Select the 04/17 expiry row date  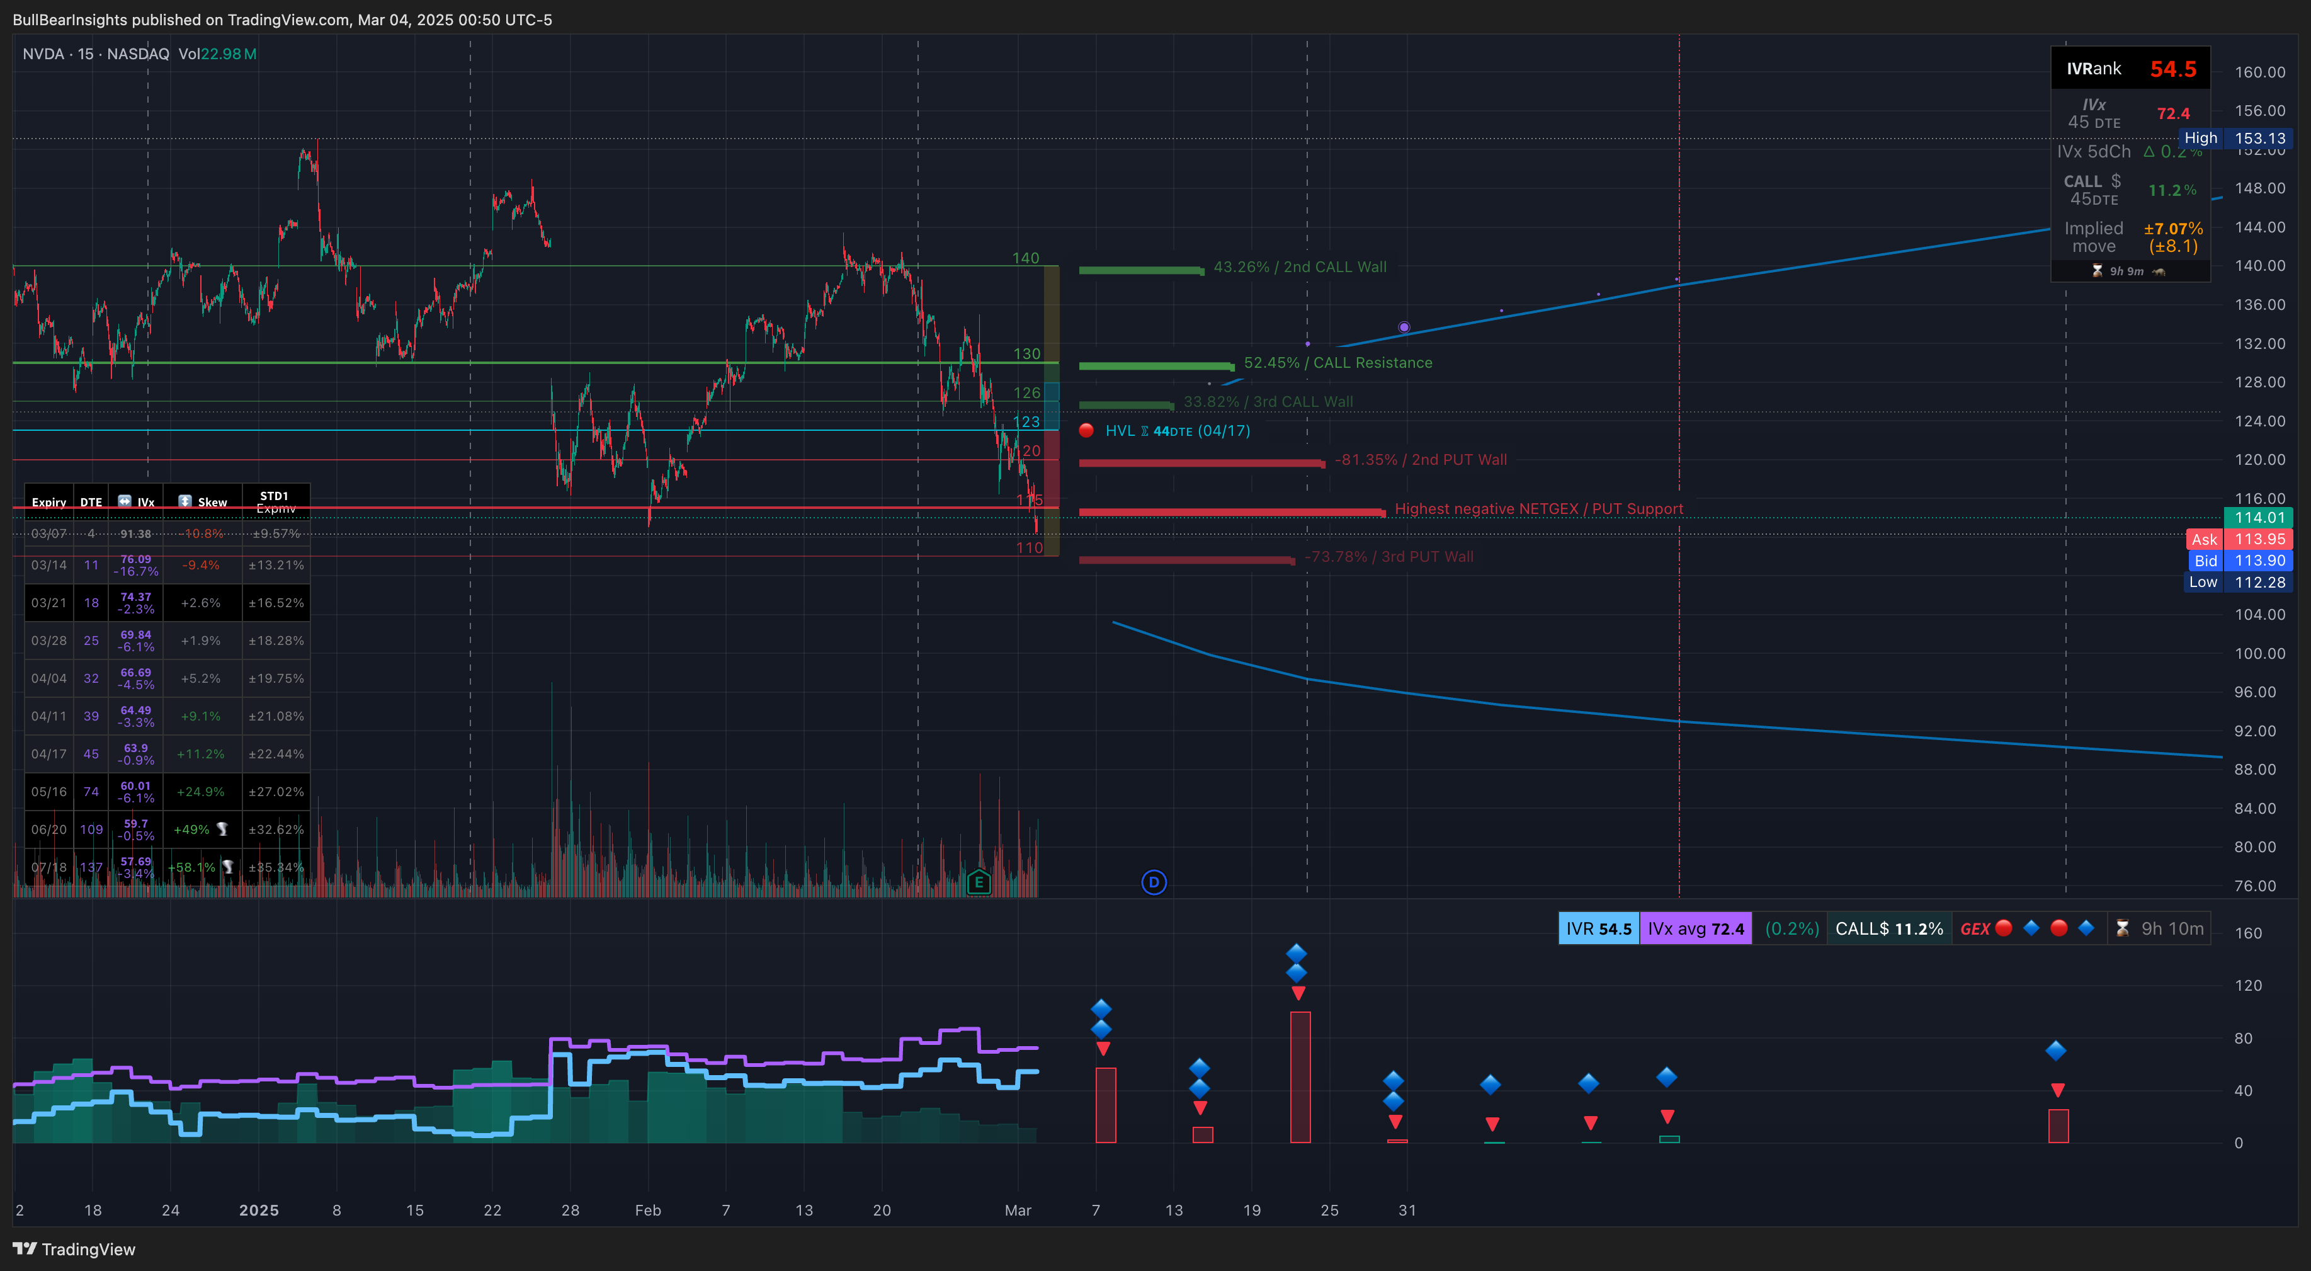click(48, 754)
